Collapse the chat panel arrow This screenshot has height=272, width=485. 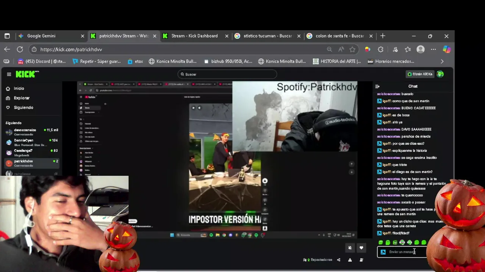point(377,86)
